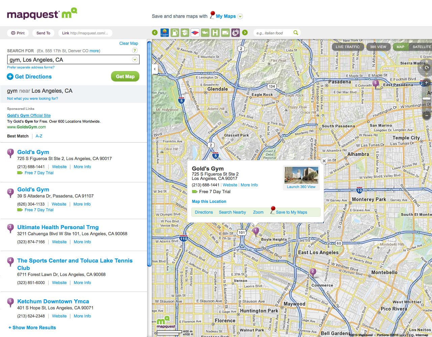Open Website link in Gold's Gym popup

[230, 185]
